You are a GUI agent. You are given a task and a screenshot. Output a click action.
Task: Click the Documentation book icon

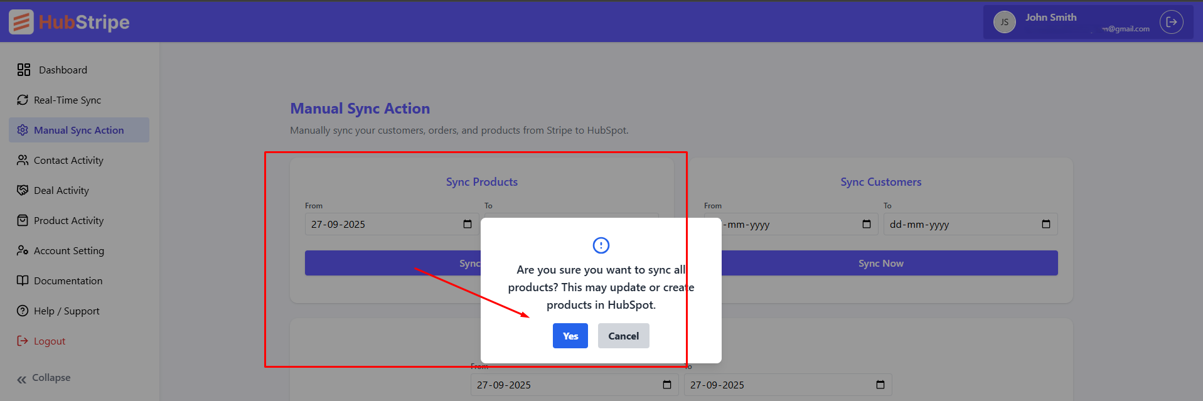click(x=23, y=281)
